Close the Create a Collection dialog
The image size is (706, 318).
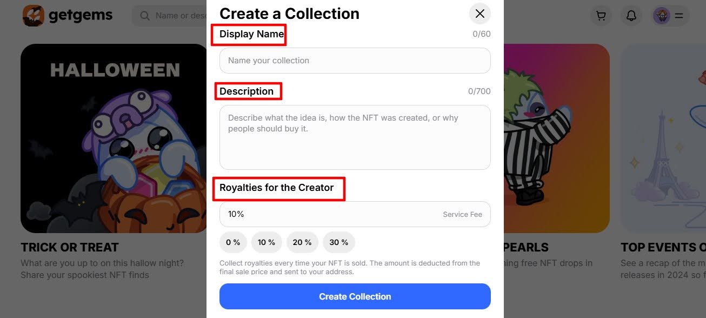pyautogui.click(x=479, y=14)
